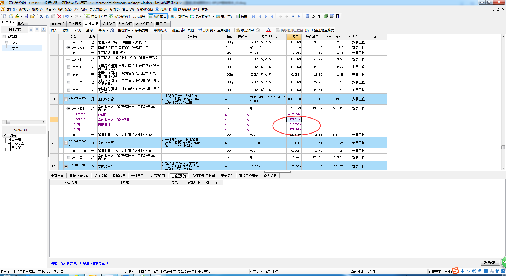Click the paragraph mark icon
This screenshot has width=506, height=276.
click(x=320, y=16)
